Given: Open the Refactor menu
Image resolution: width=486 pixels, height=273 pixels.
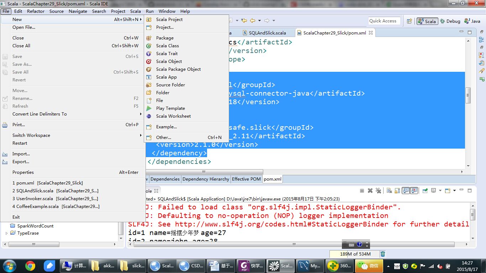Looking at the screenshot, I should click(36, 11).
